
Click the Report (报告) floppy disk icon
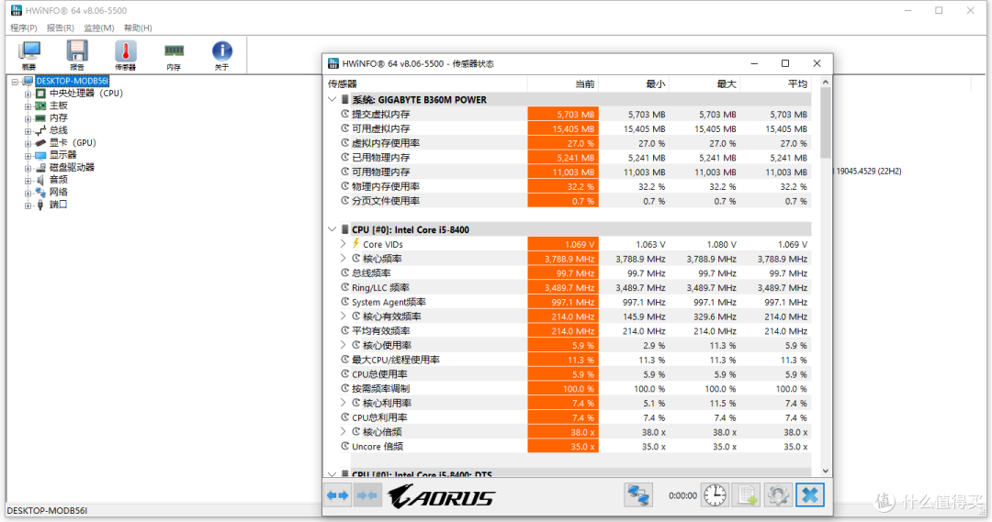click(x=77, y=55)
